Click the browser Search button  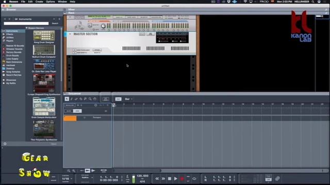pos(55,24)
